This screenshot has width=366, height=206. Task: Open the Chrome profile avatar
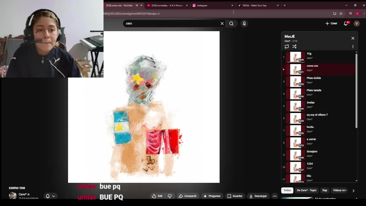(x=357, y=13)
